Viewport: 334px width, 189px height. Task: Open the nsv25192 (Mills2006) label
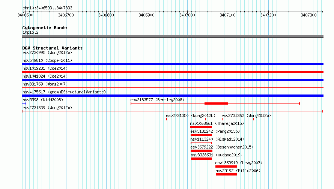(x=238, y=171)
